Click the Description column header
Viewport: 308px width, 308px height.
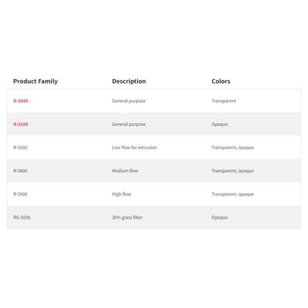(129, 81)
